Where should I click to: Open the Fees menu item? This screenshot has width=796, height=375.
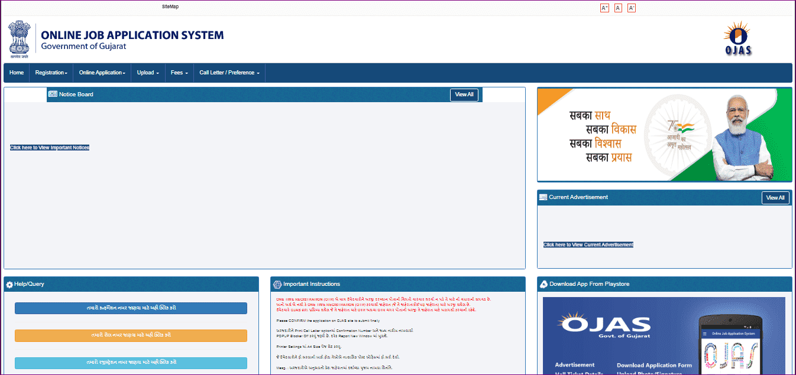(179, 73)
